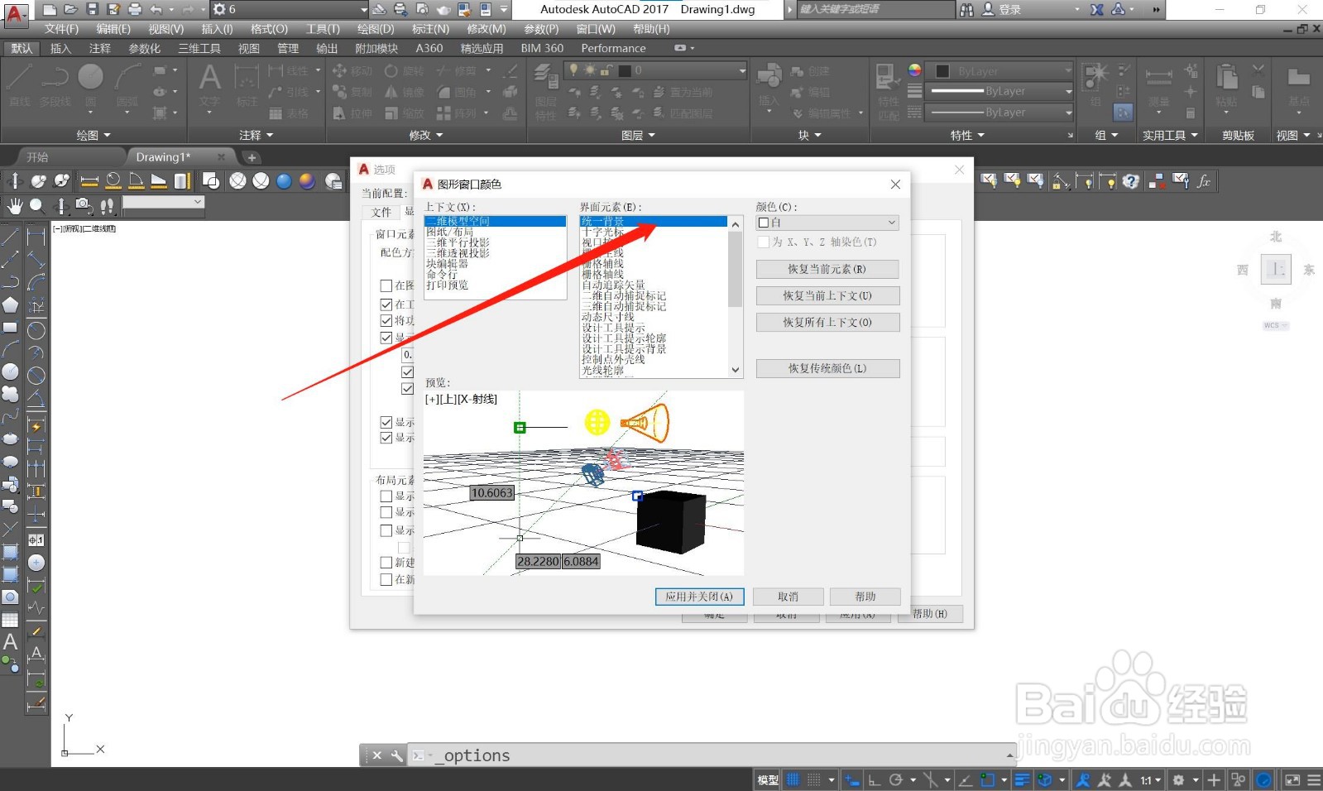Select 命令行 in the context list
The image size is (1323, 791).
(x=442, y=275)
